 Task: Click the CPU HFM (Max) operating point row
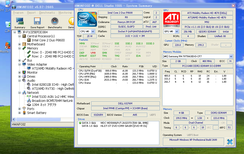tap(118, 77)
